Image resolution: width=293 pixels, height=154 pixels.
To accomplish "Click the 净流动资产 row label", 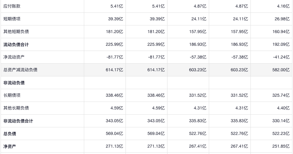I will [14, 57].
